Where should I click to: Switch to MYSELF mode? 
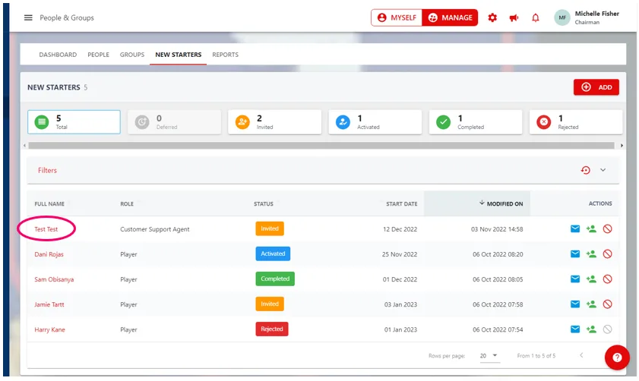pyautogui.click(x=397, y=17)
